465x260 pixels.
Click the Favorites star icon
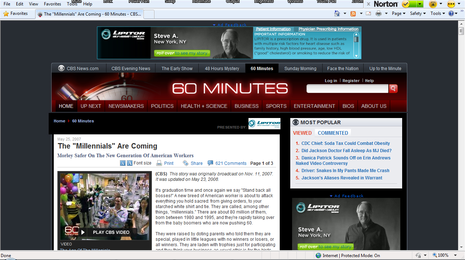click(6, 13)
